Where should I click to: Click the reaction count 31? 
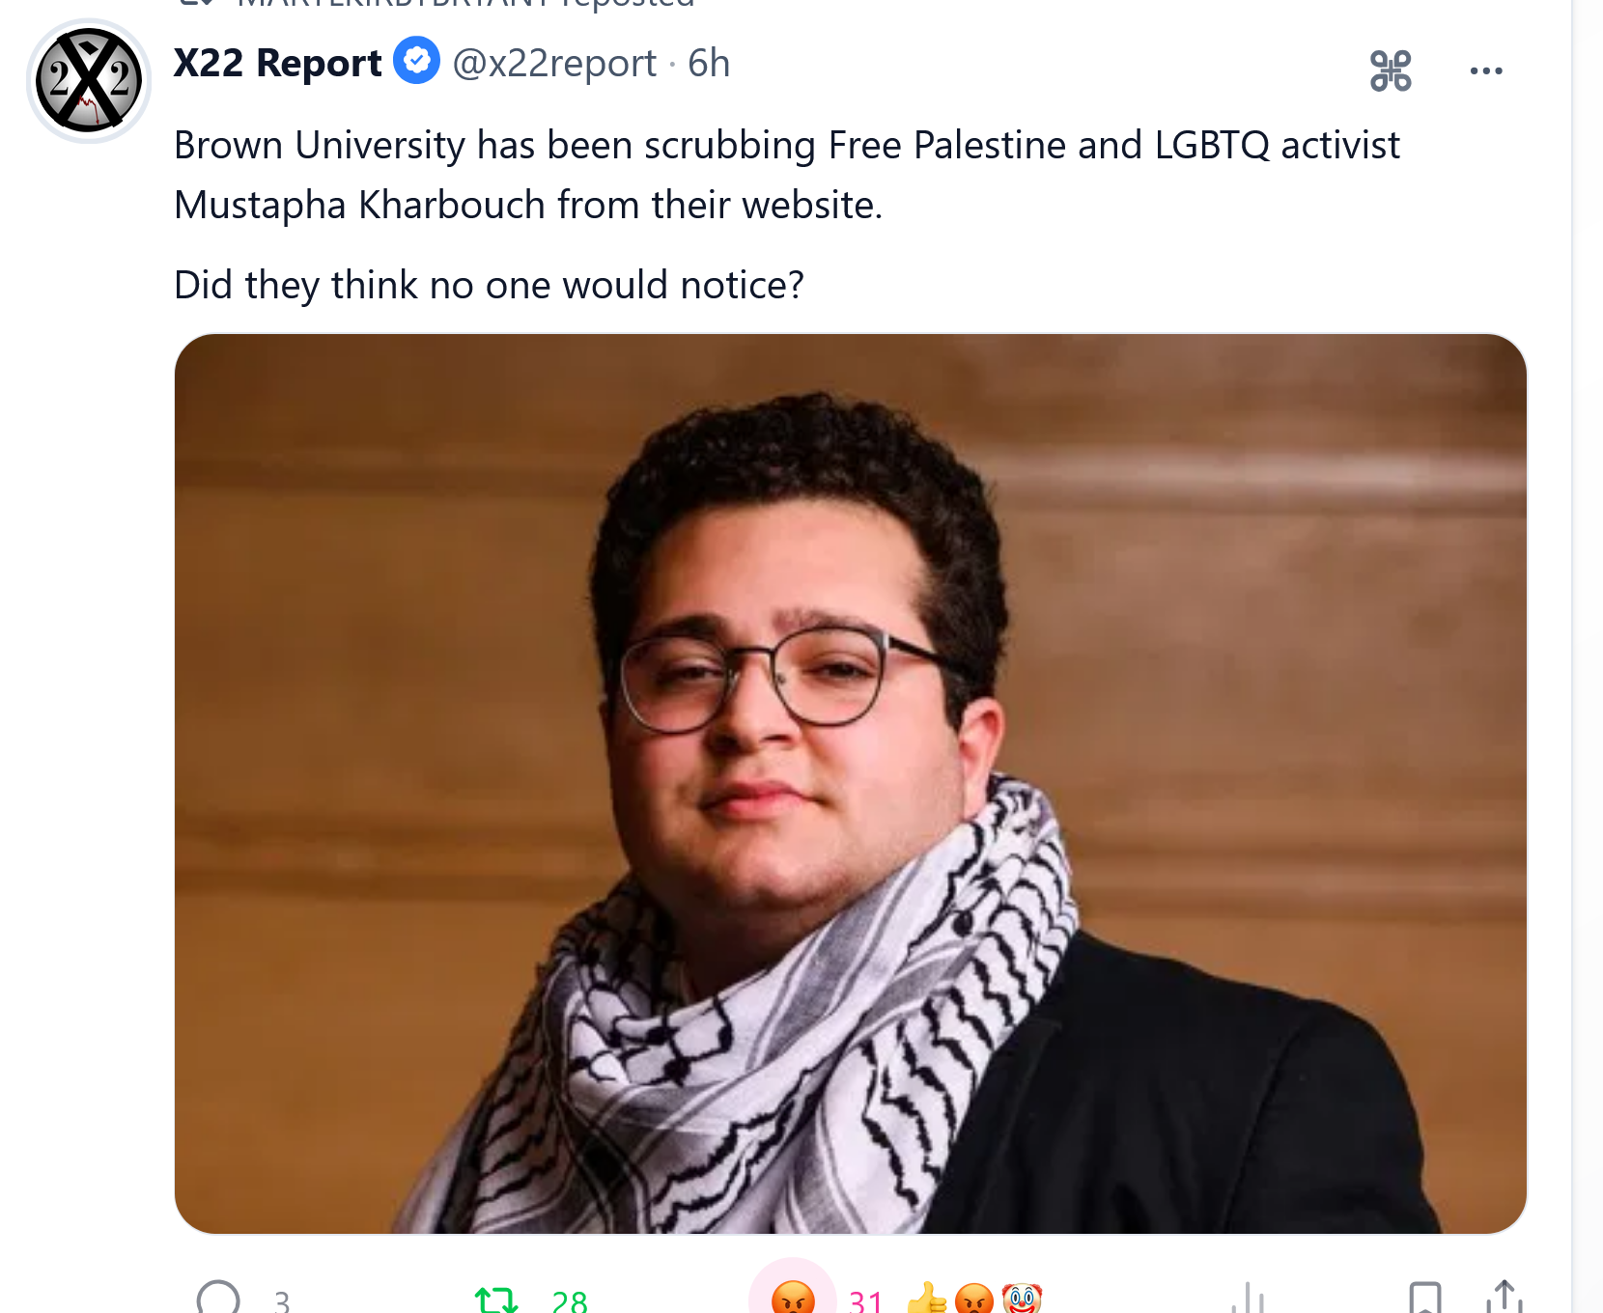click(x=865, y=1301)
